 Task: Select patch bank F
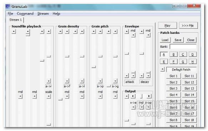[173, 62]
